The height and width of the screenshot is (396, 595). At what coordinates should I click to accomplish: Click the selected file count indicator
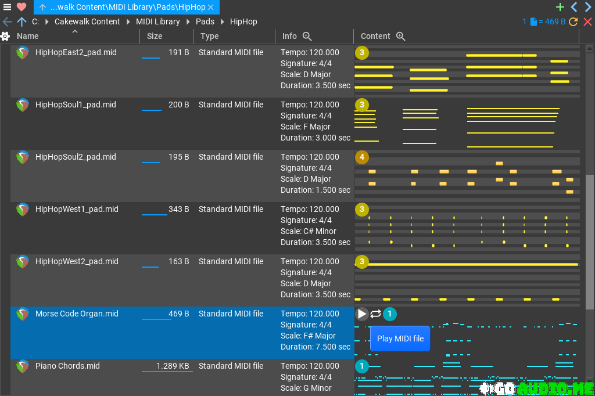coord(544,21)
